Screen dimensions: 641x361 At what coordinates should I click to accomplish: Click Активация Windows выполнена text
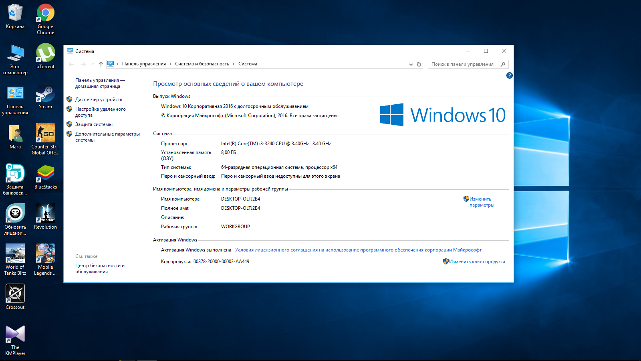click(196, 250)
